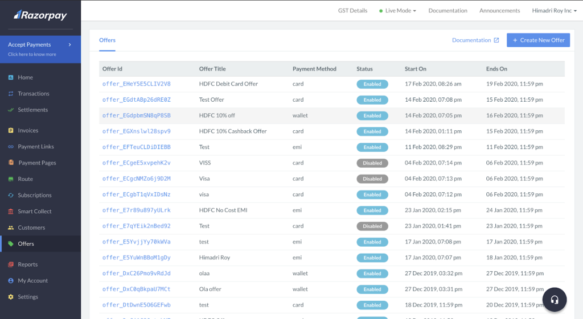Click Create New Offer button
The width and height of the screenshot is (583, 319).
coord(538,40)
